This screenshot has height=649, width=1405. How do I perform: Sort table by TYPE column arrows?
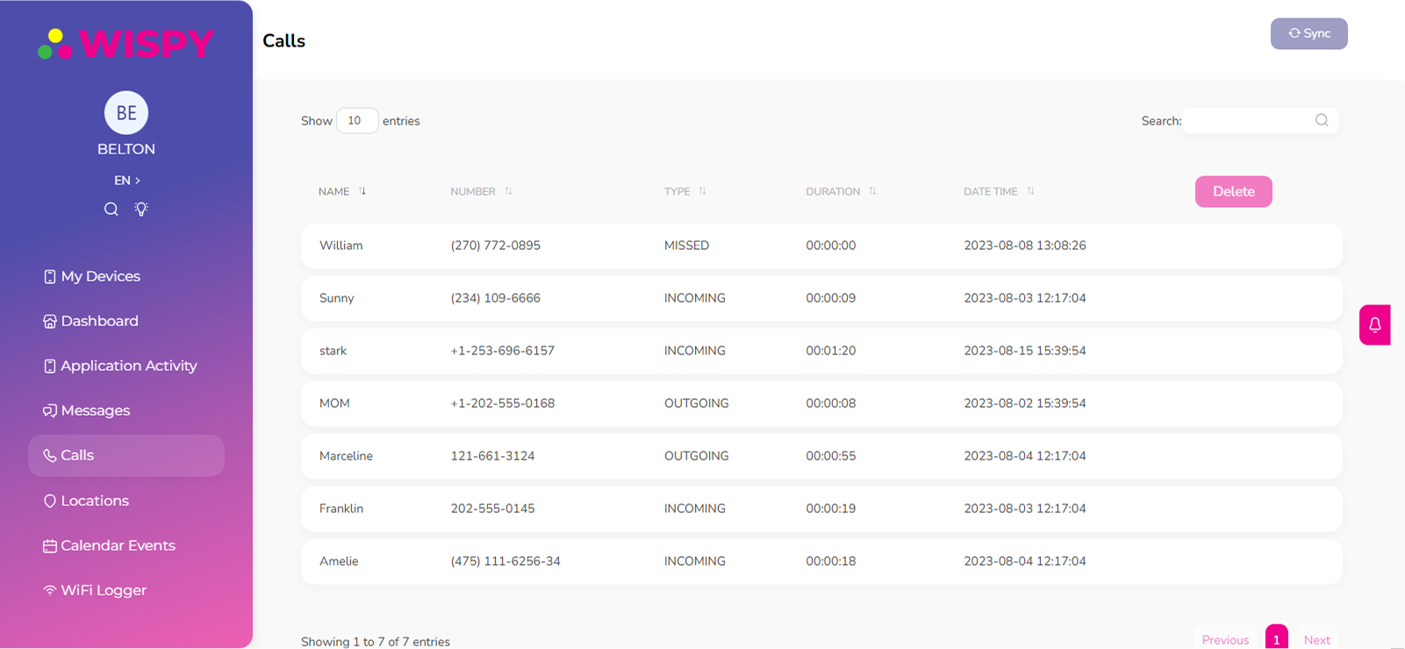[x=703, y=190]
